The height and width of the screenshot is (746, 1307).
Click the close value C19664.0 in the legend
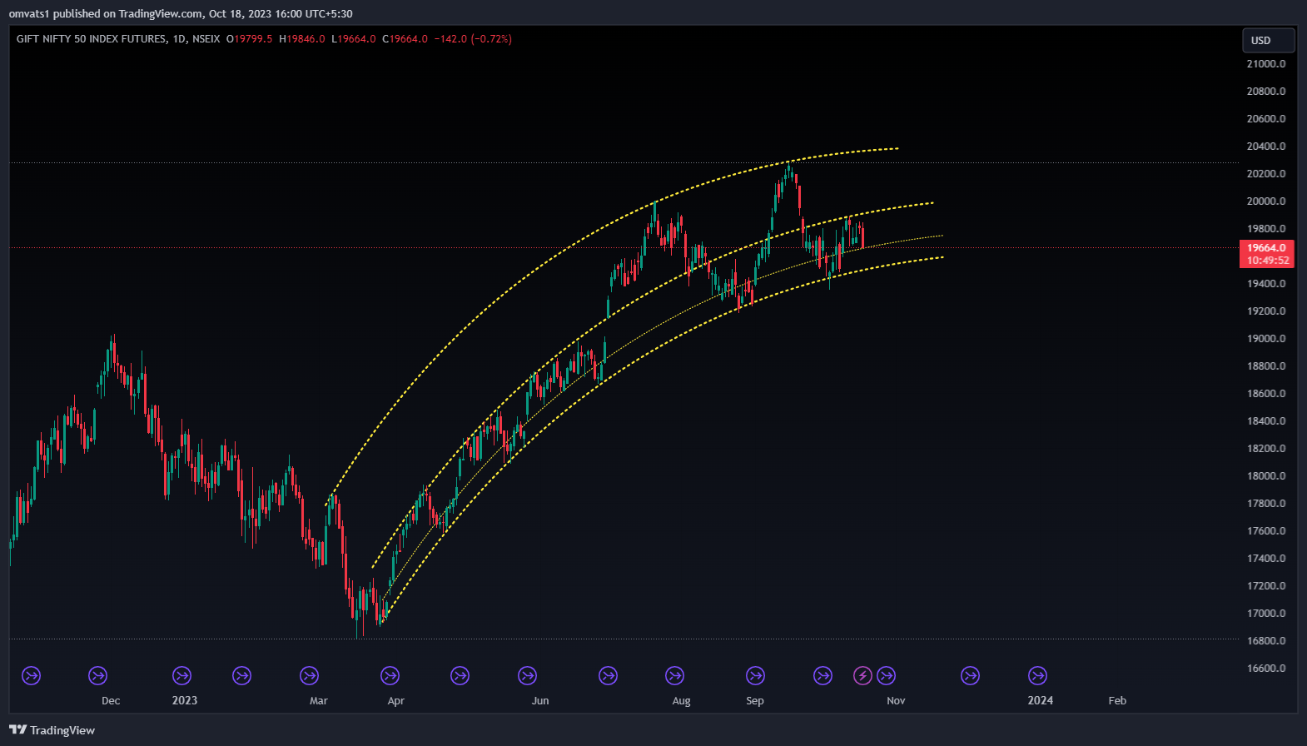405,39
